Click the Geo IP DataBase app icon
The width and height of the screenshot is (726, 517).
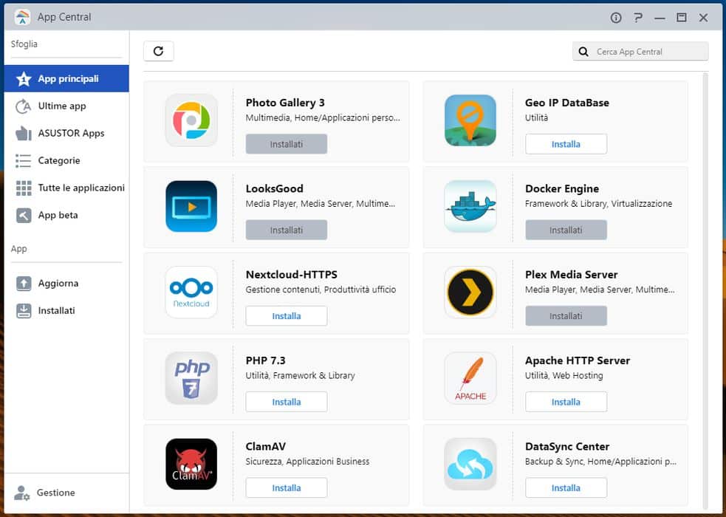click(470, 120)
